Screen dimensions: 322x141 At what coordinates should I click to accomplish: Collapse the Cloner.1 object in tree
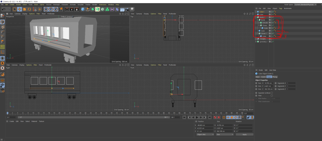pos(257,33)
